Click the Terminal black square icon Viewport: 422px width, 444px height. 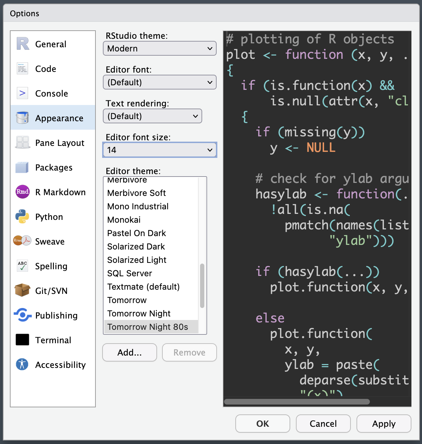[x=22, y=340]
